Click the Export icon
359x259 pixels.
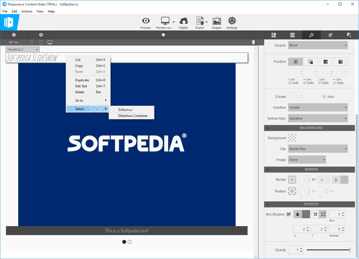pos(200,21)
